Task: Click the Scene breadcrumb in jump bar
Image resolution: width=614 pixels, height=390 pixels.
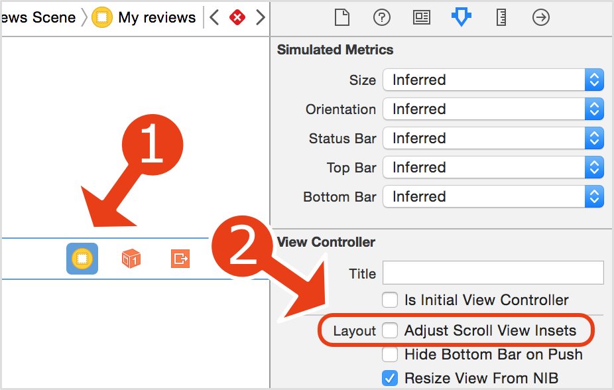Action: (x=38, y=18)
